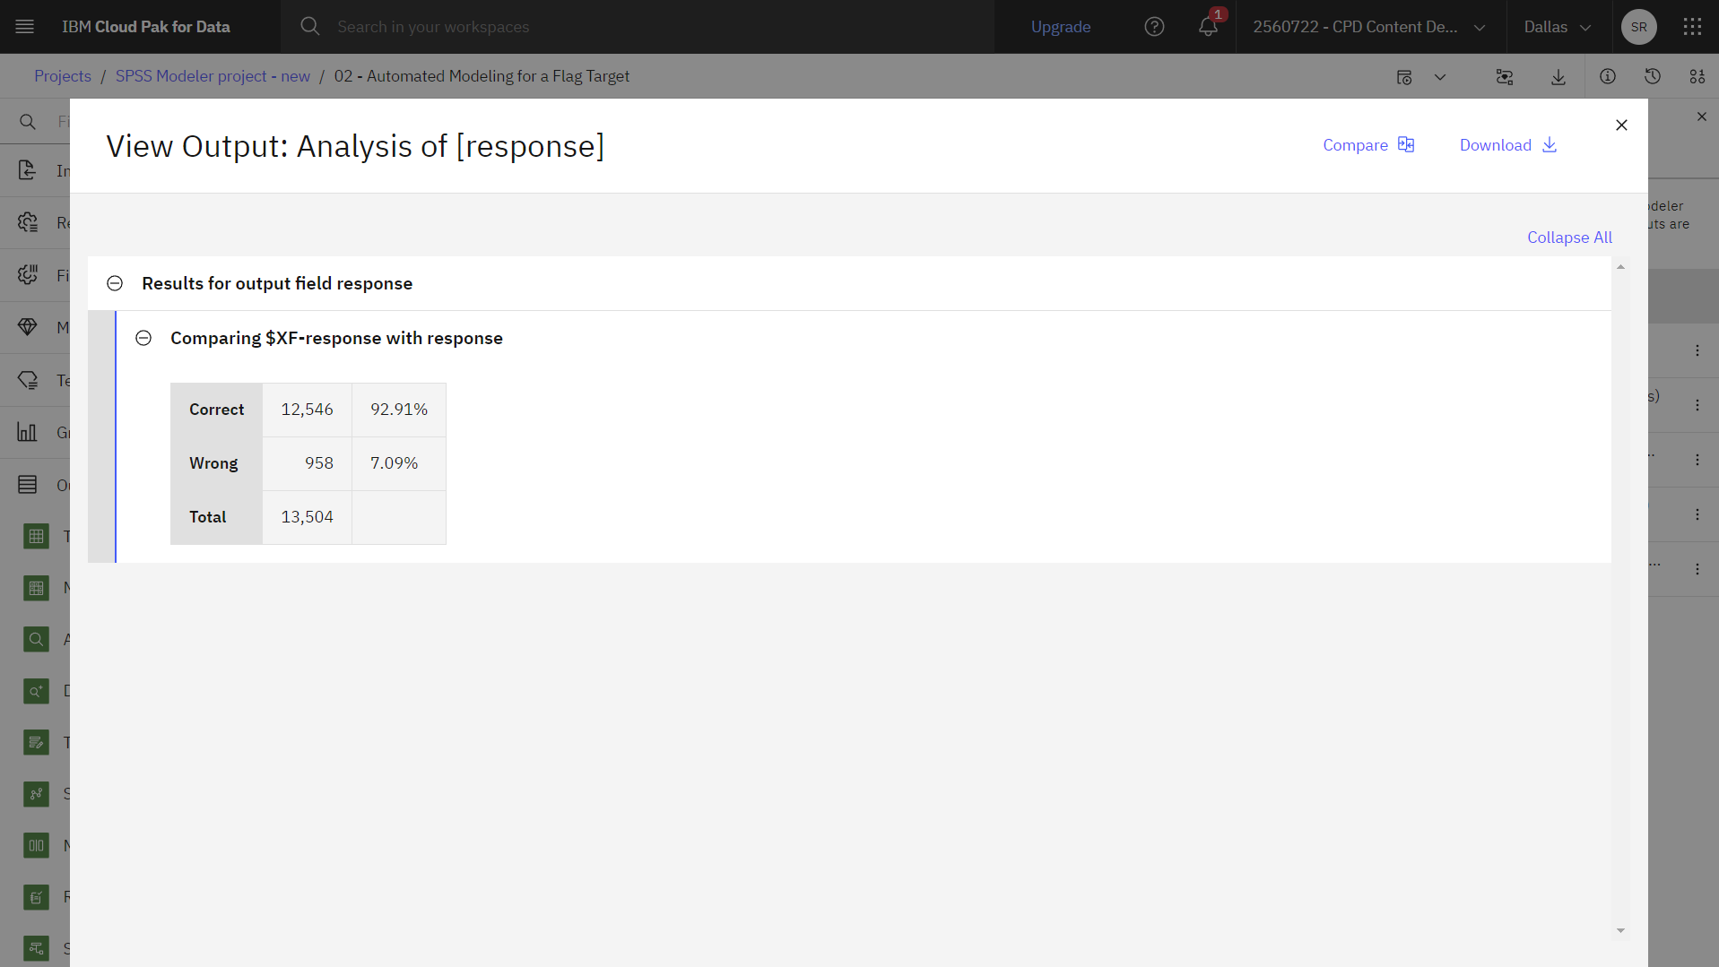The image size is (1719, 967).
Task: Open the notifications bell
Action: click(1208, 27)
